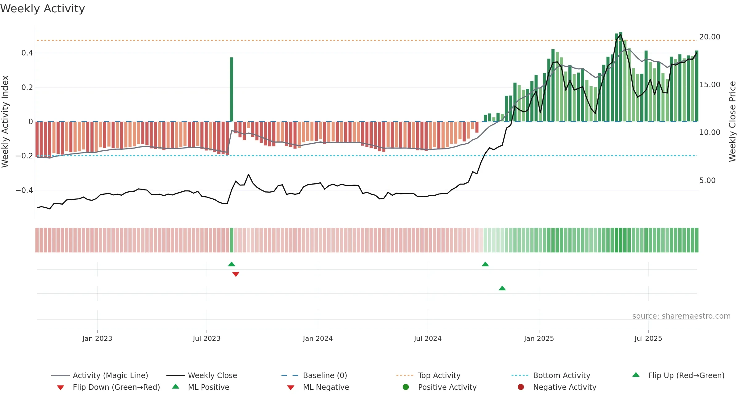Toggle Flip Down (Green→Red) legend entry
Image resolution: width=741 pixels, height=416 pixels.
pyautogui.click(x=108, y=387)
